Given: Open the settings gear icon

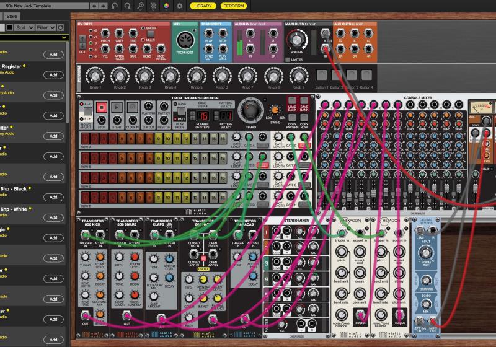Looking at the screenshot, I should 179,6.
